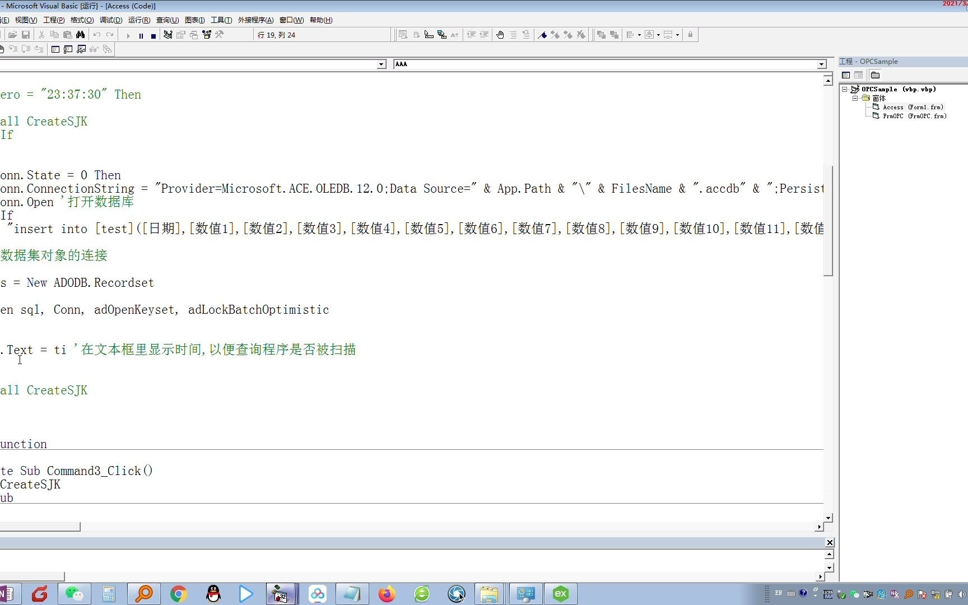Screen dimensions: 968x605
Task: Open the 工程(P) menu
Action: click(54, 20)
